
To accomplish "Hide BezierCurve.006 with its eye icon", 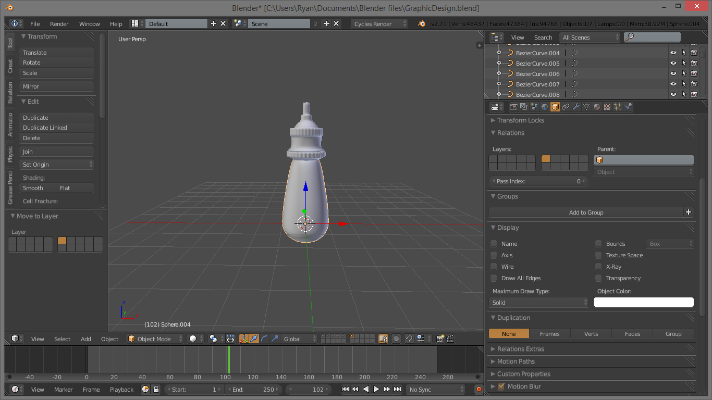I will (673, 73).
